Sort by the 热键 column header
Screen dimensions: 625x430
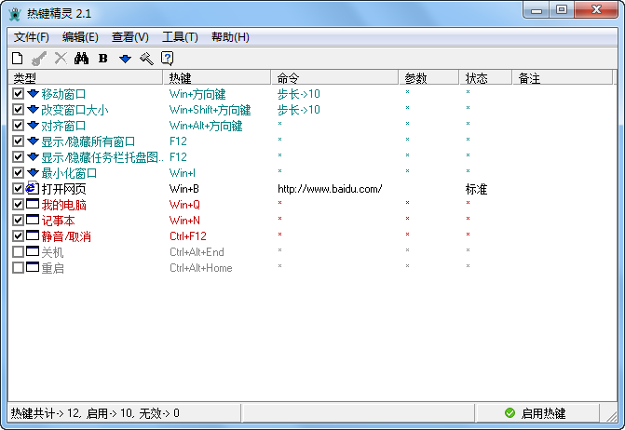[217, 77]
